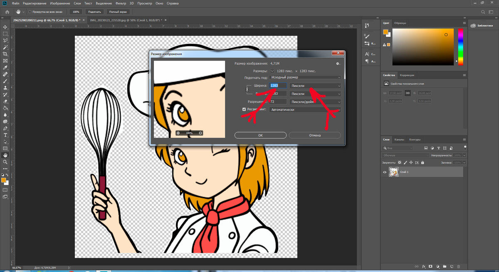This screenshot has height=272, width=499.
Task: Switch to the Образцы swatches tab
Action: coord(400,23)
